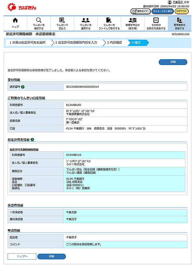Click the top 印刷 button

click(x=173, y=62)
